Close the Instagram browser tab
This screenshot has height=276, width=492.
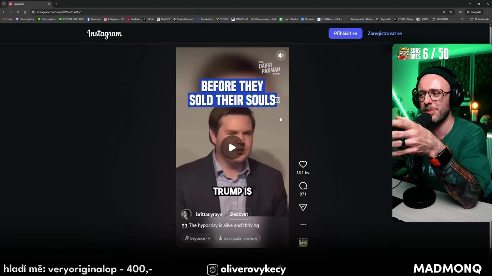49,4
